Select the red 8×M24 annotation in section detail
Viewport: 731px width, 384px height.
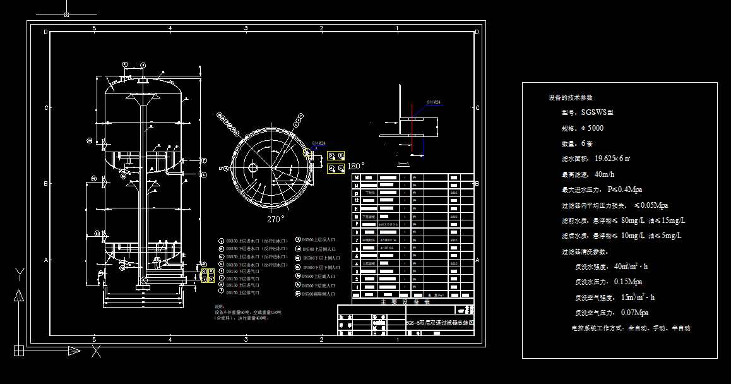434,102
